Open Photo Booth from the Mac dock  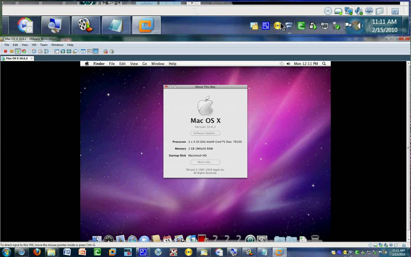click(x=203, y=238)
